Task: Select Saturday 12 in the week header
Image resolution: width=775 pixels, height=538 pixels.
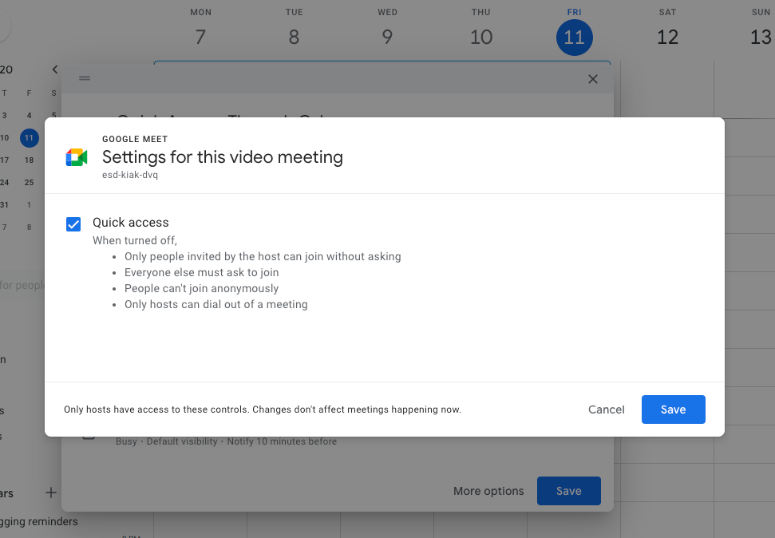Action: click(667, 38)
